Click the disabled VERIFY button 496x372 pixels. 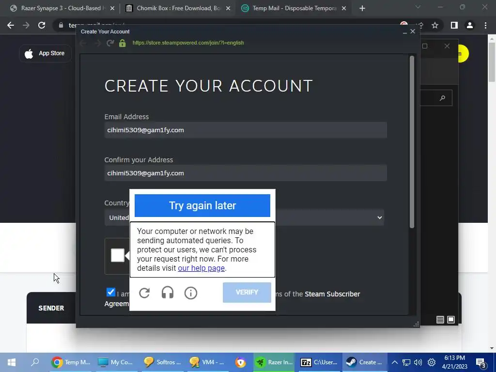click(247, 292)
